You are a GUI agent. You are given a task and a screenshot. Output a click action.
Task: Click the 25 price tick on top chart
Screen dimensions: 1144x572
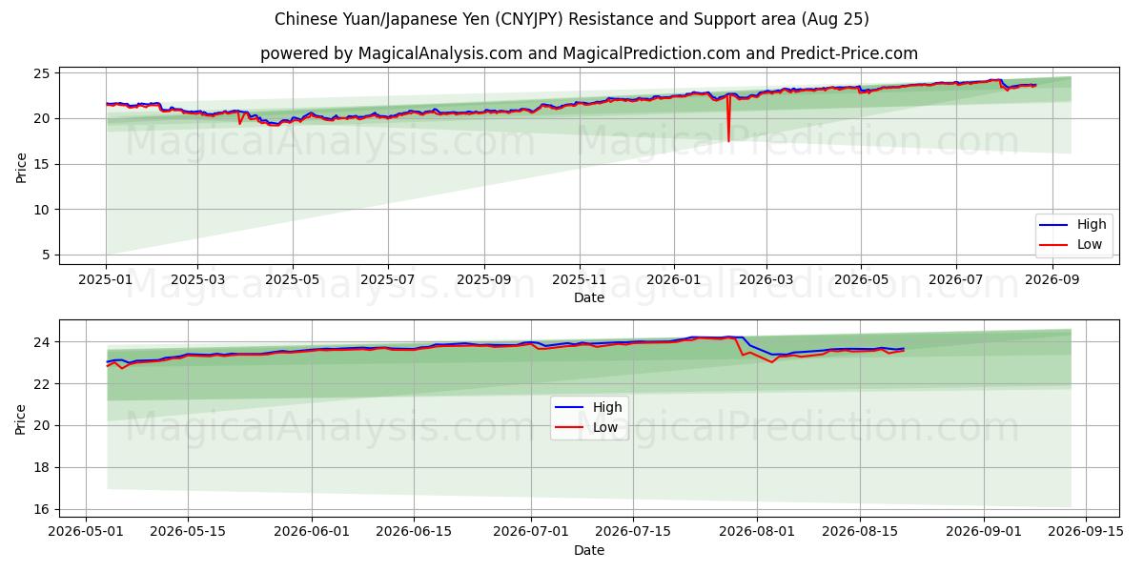[44, 73]
